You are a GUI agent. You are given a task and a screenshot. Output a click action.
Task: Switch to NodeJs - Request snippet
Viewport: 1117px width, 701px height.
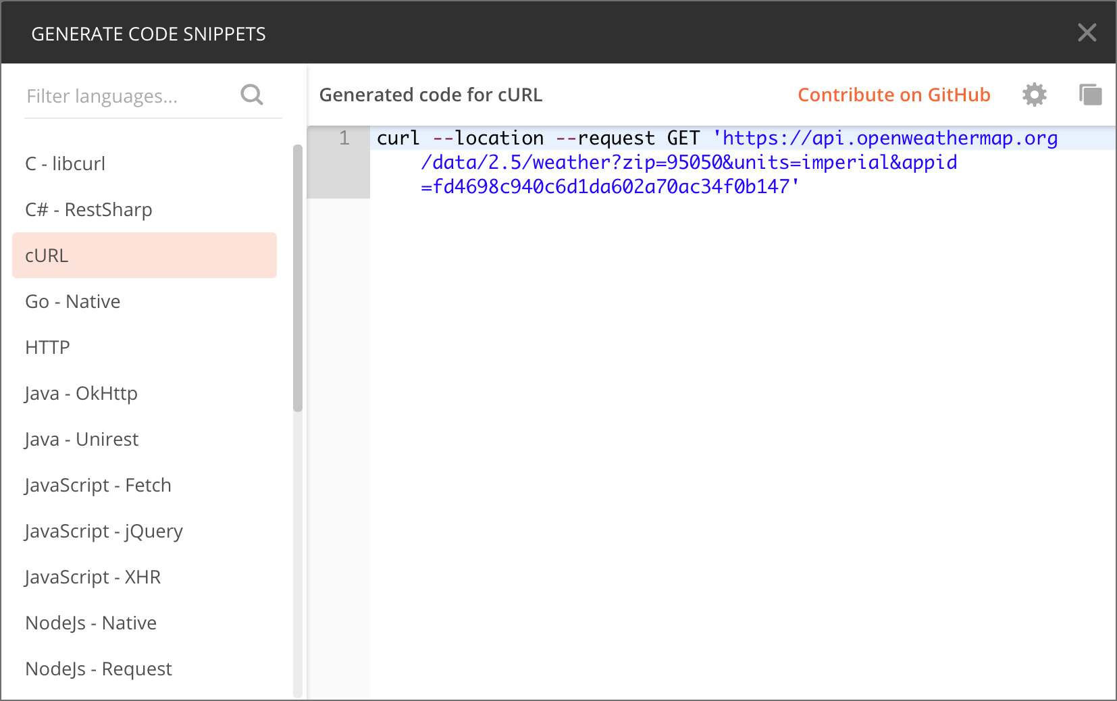click(x=98, y=669)
